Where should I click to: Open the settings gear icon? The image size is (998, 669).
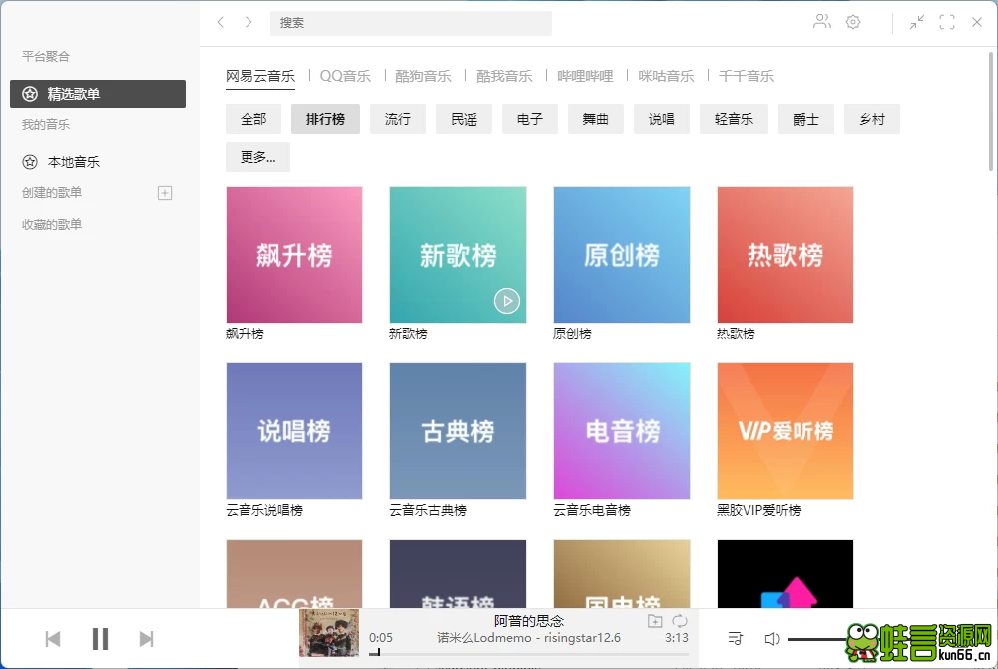(853, 21)
